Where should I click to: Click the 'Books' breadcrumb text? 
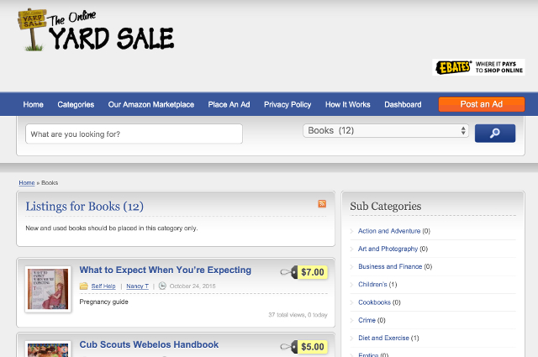click(x=50, y=183)
